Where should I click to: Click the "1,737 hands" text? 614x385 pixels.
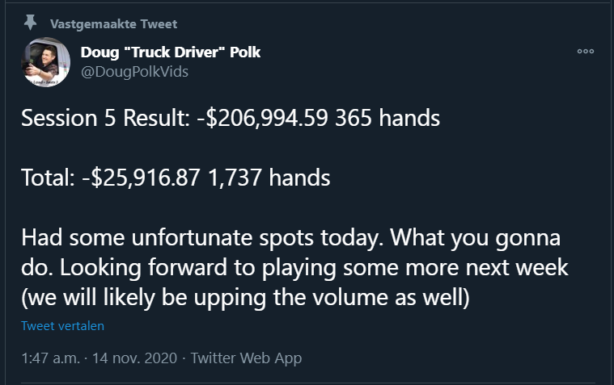tap(271, 178)
